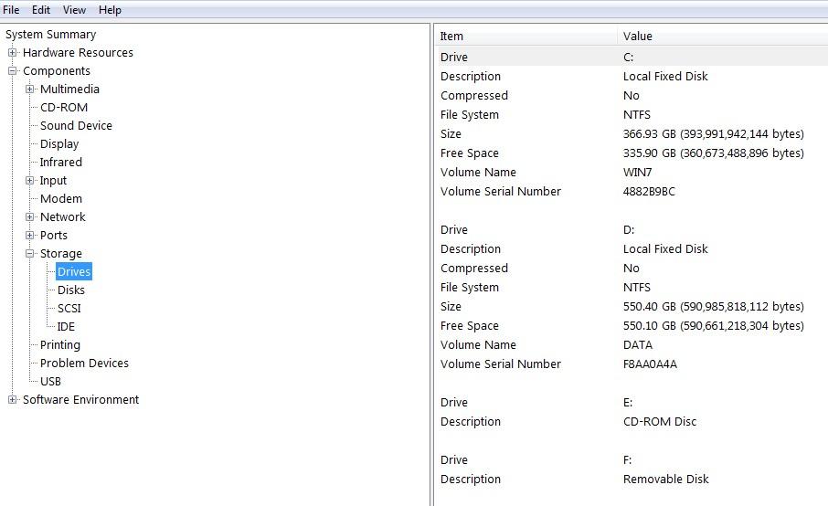Screen dimensions: 828x506
Task: Collapse the Storage node
Action: click(x=30, y=254)
